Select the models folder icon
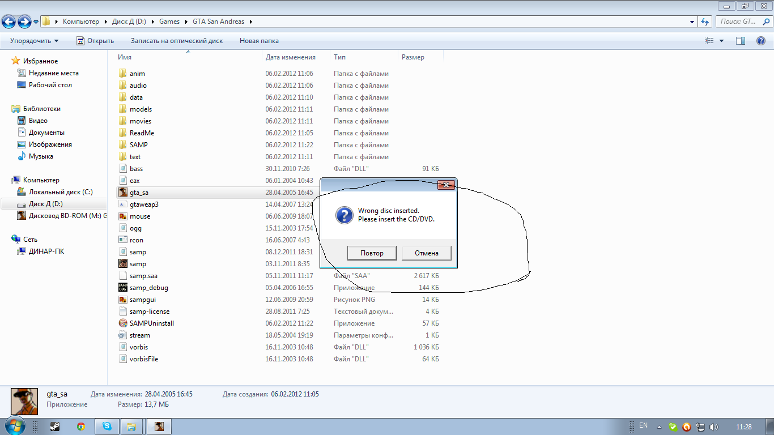Screen dimensions: 774x435 123,109
